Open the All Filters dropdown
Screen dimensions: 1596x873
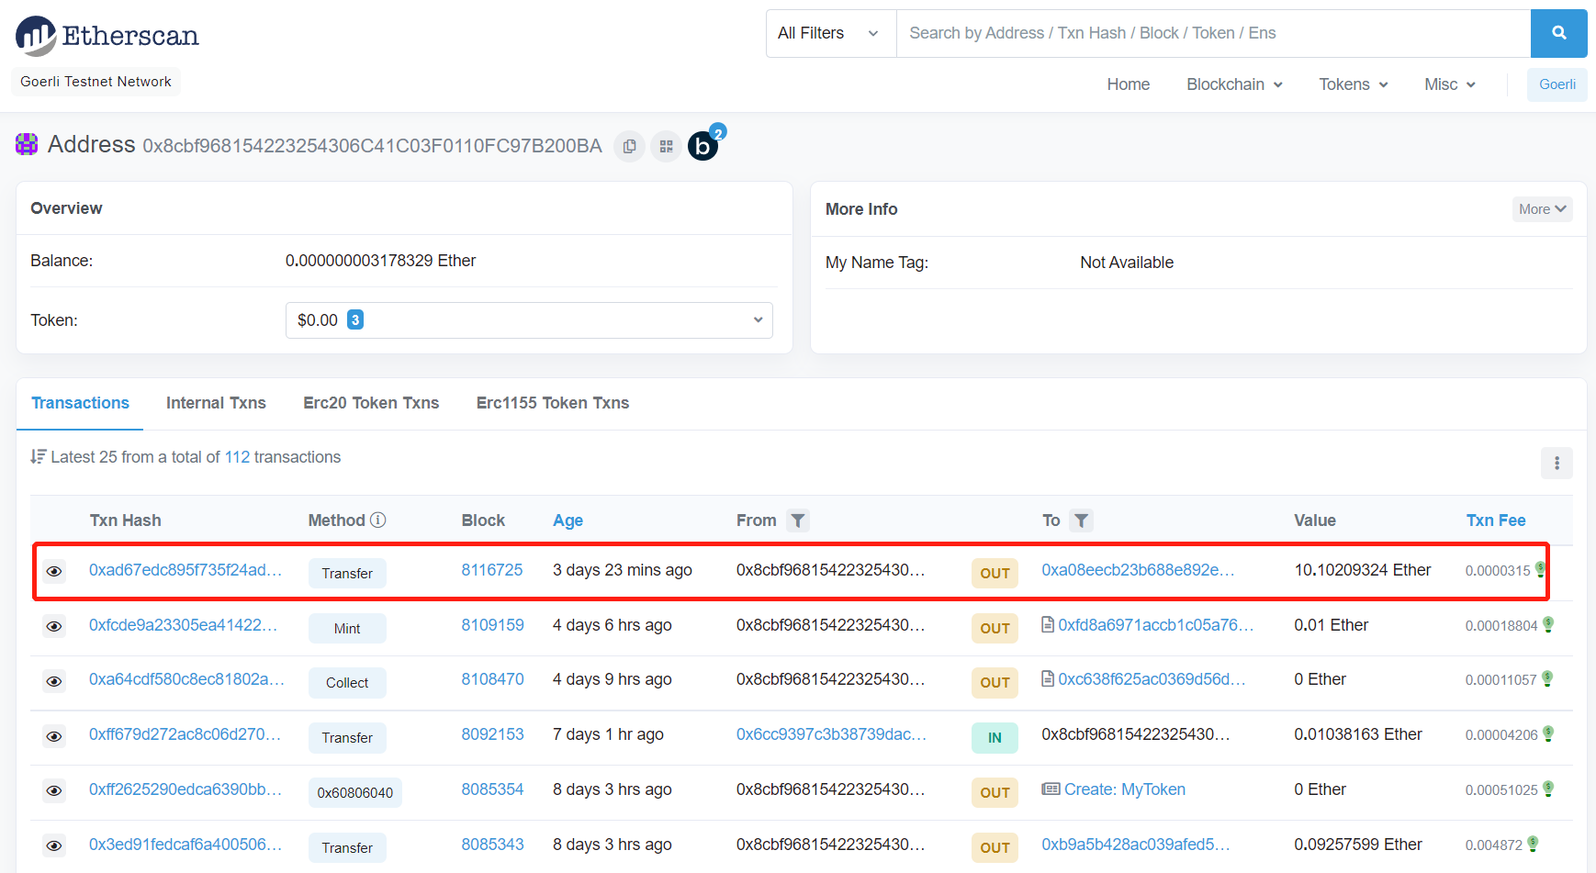831,33
